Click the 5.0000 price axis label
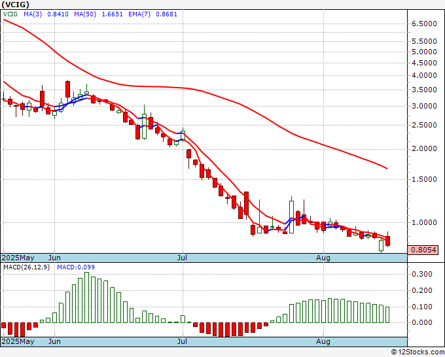 (x=424, y=52)
